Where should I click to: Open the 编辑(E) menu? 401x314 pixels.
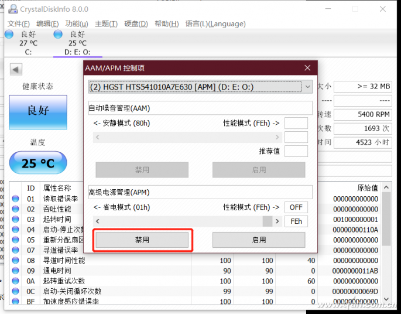click(47, 24)
